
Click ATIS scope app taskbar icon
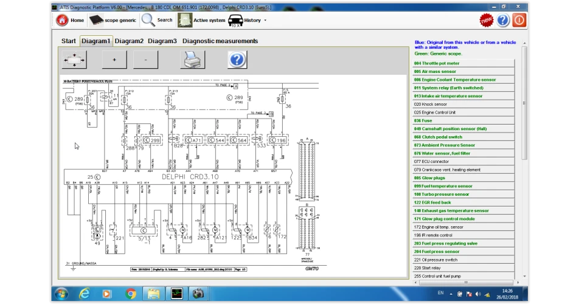click(x=177, y=294)
